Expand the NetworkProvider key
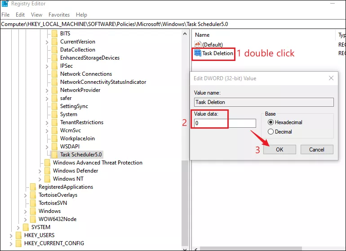 [47, 90]
